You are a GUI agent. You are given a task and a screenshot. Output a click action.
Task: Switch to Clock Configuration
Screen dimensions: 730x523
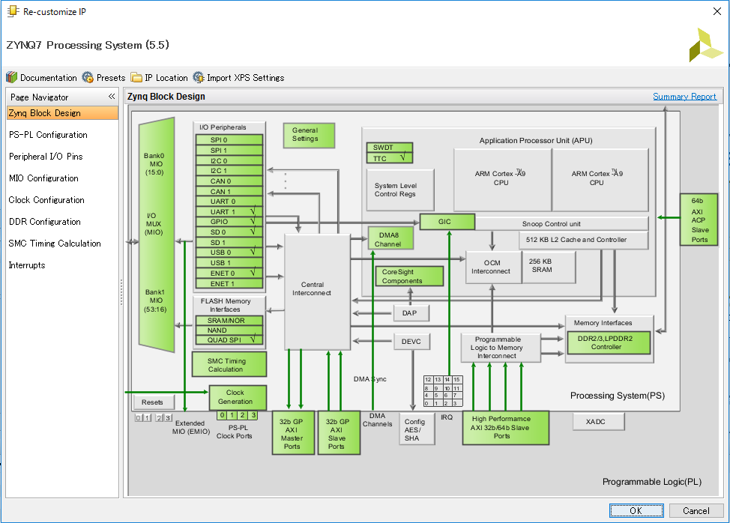(49, 200)
